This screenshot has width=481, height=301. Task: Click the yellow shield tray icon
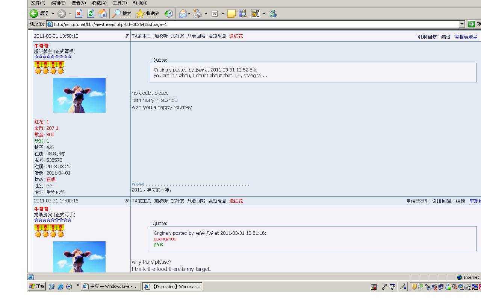pos(414,287)
